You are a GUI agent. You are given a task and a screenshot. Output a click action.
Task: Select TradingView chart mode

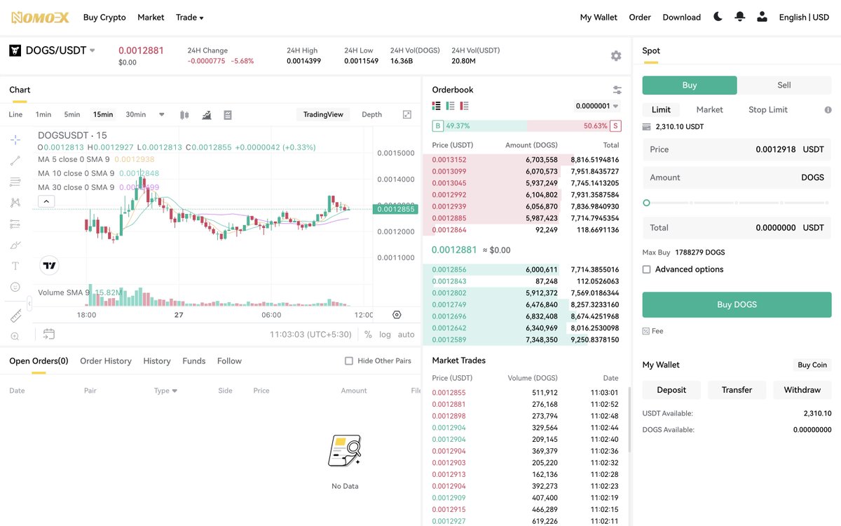pyautogui.click(x=323, y=114)
